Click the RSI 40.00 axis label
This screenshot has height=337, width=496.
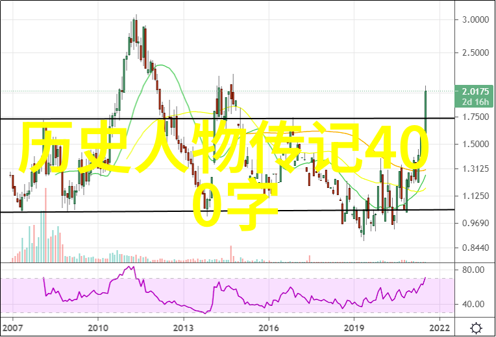point(473,304)
